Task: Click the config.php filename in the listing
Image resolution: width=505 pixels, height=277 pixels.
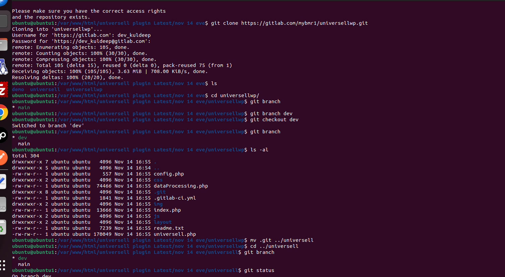Action: 169,174
